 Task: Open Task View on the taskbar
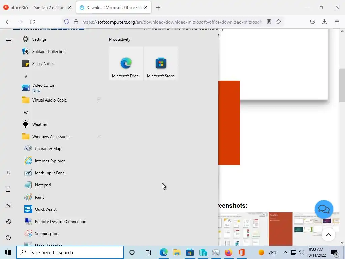pyautogui.click(x=148, y=252)
